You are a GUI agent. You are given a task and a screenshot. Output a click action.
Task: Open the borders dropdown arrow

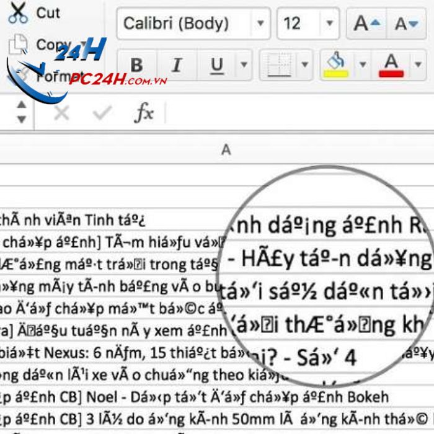click(305, 65)
